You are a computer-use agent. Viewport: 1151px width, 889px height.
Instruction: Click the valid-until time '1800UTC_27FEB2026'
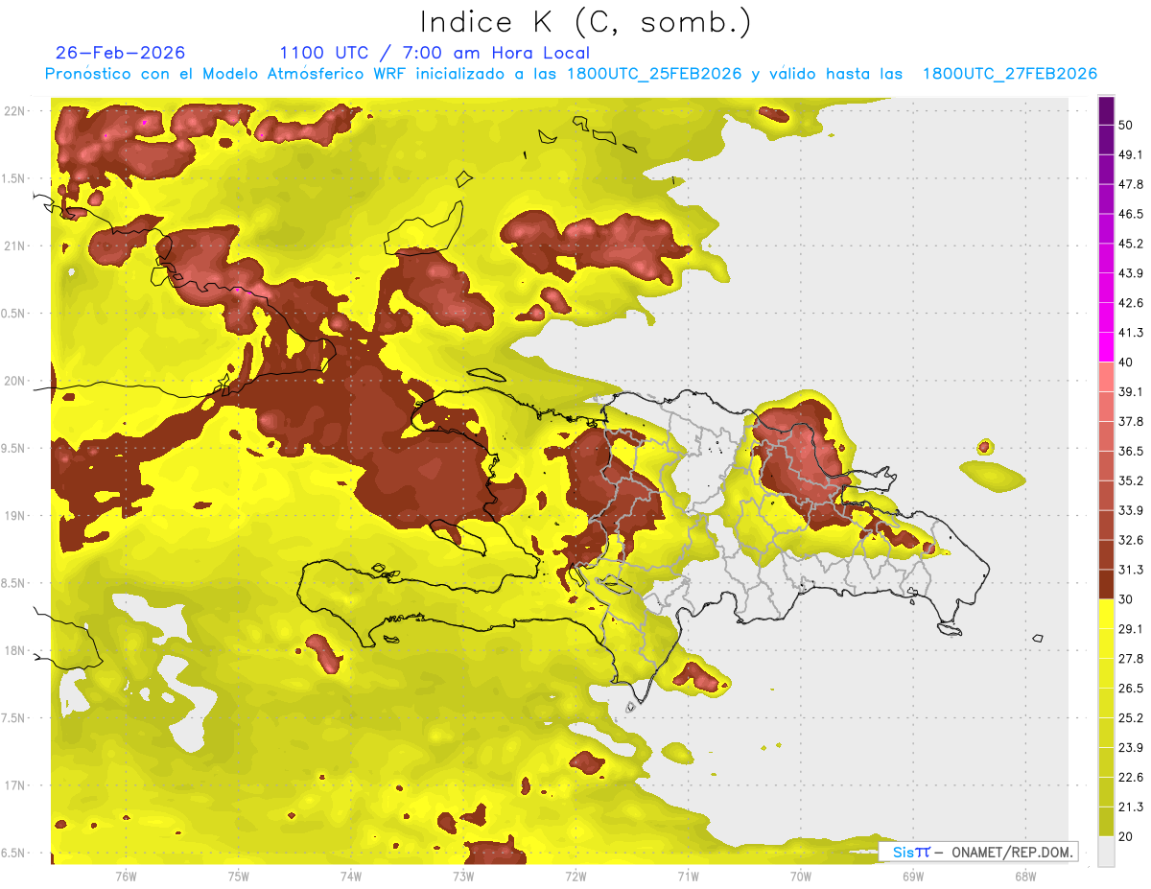pos(1009,74)
